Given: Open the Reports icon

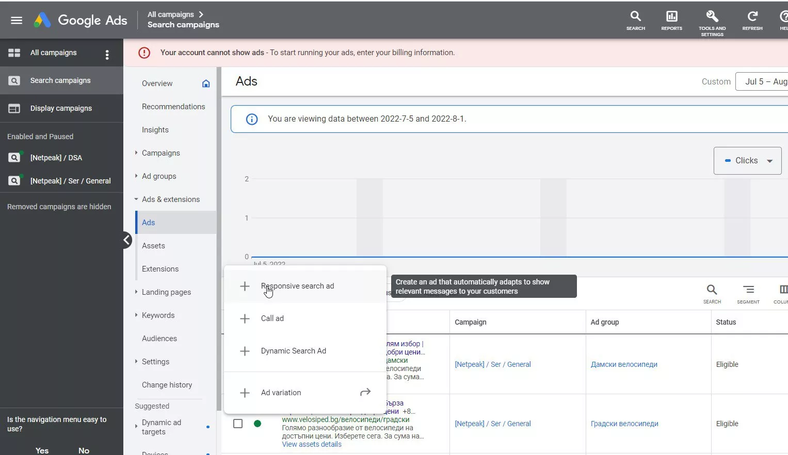Looking at the screenshot, I should coord(671,20).
